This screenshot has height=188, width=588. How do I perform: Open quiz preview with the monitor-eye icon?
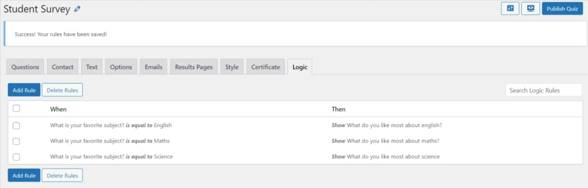531,9
